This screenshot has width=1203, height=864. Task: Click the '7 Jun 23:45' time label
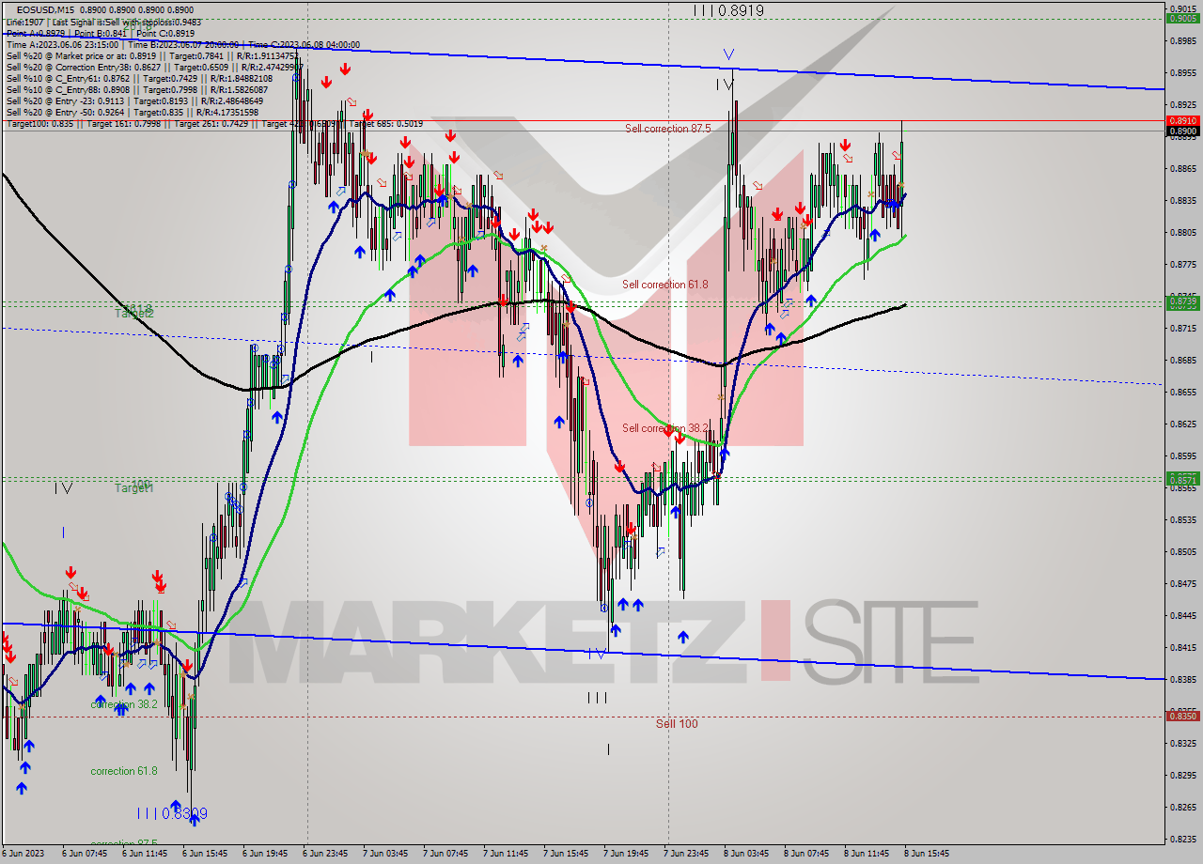(685, 854)
